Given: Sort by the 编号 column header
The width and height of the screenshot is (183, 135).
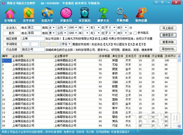Looking at the screenshot, I should pyautogui.click(x=7, y=56).
